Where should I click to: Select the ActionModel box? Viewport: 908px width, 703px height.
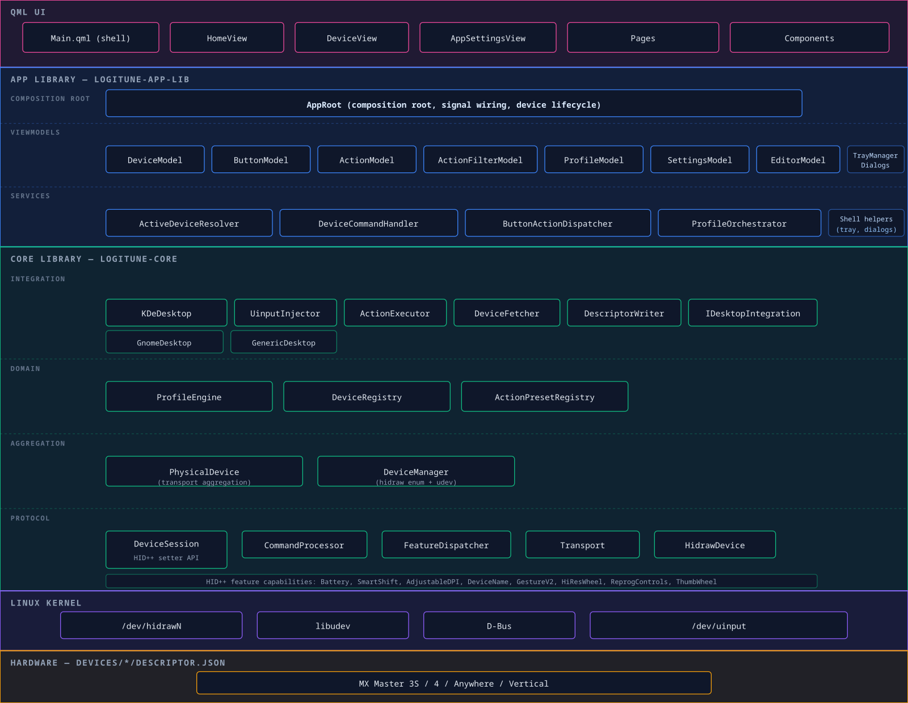367,160
